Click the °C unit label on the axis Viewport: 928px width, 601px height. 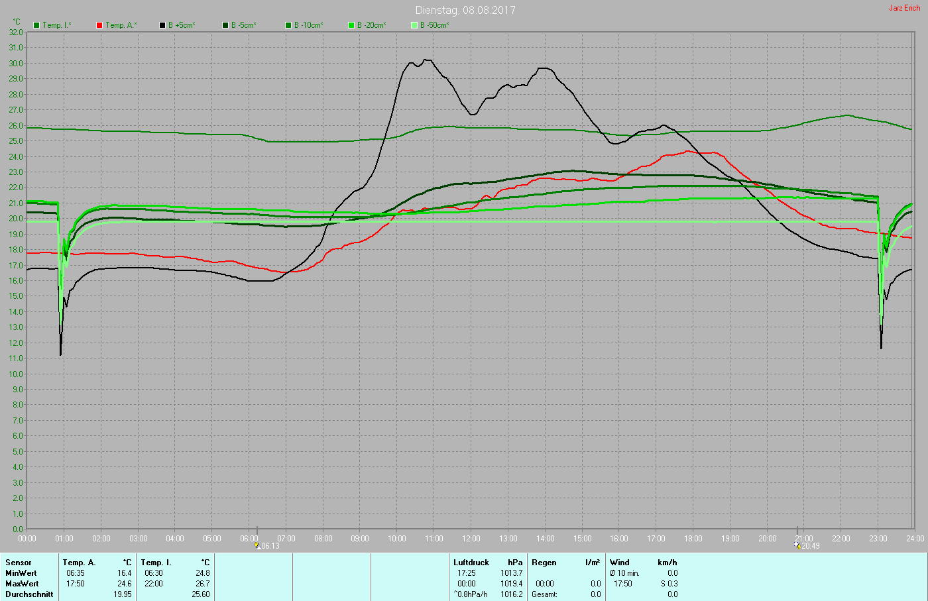click(17, 22)
